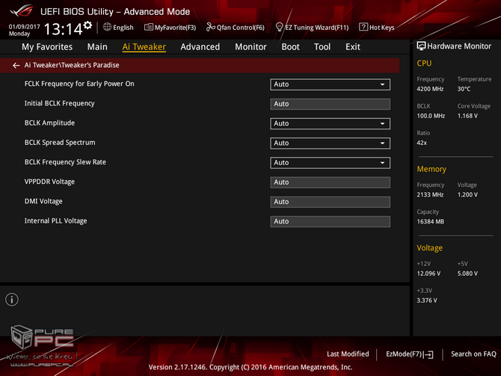
Task: Click the memory frequency 2133 MHz value
Action: tap(430, 194)
